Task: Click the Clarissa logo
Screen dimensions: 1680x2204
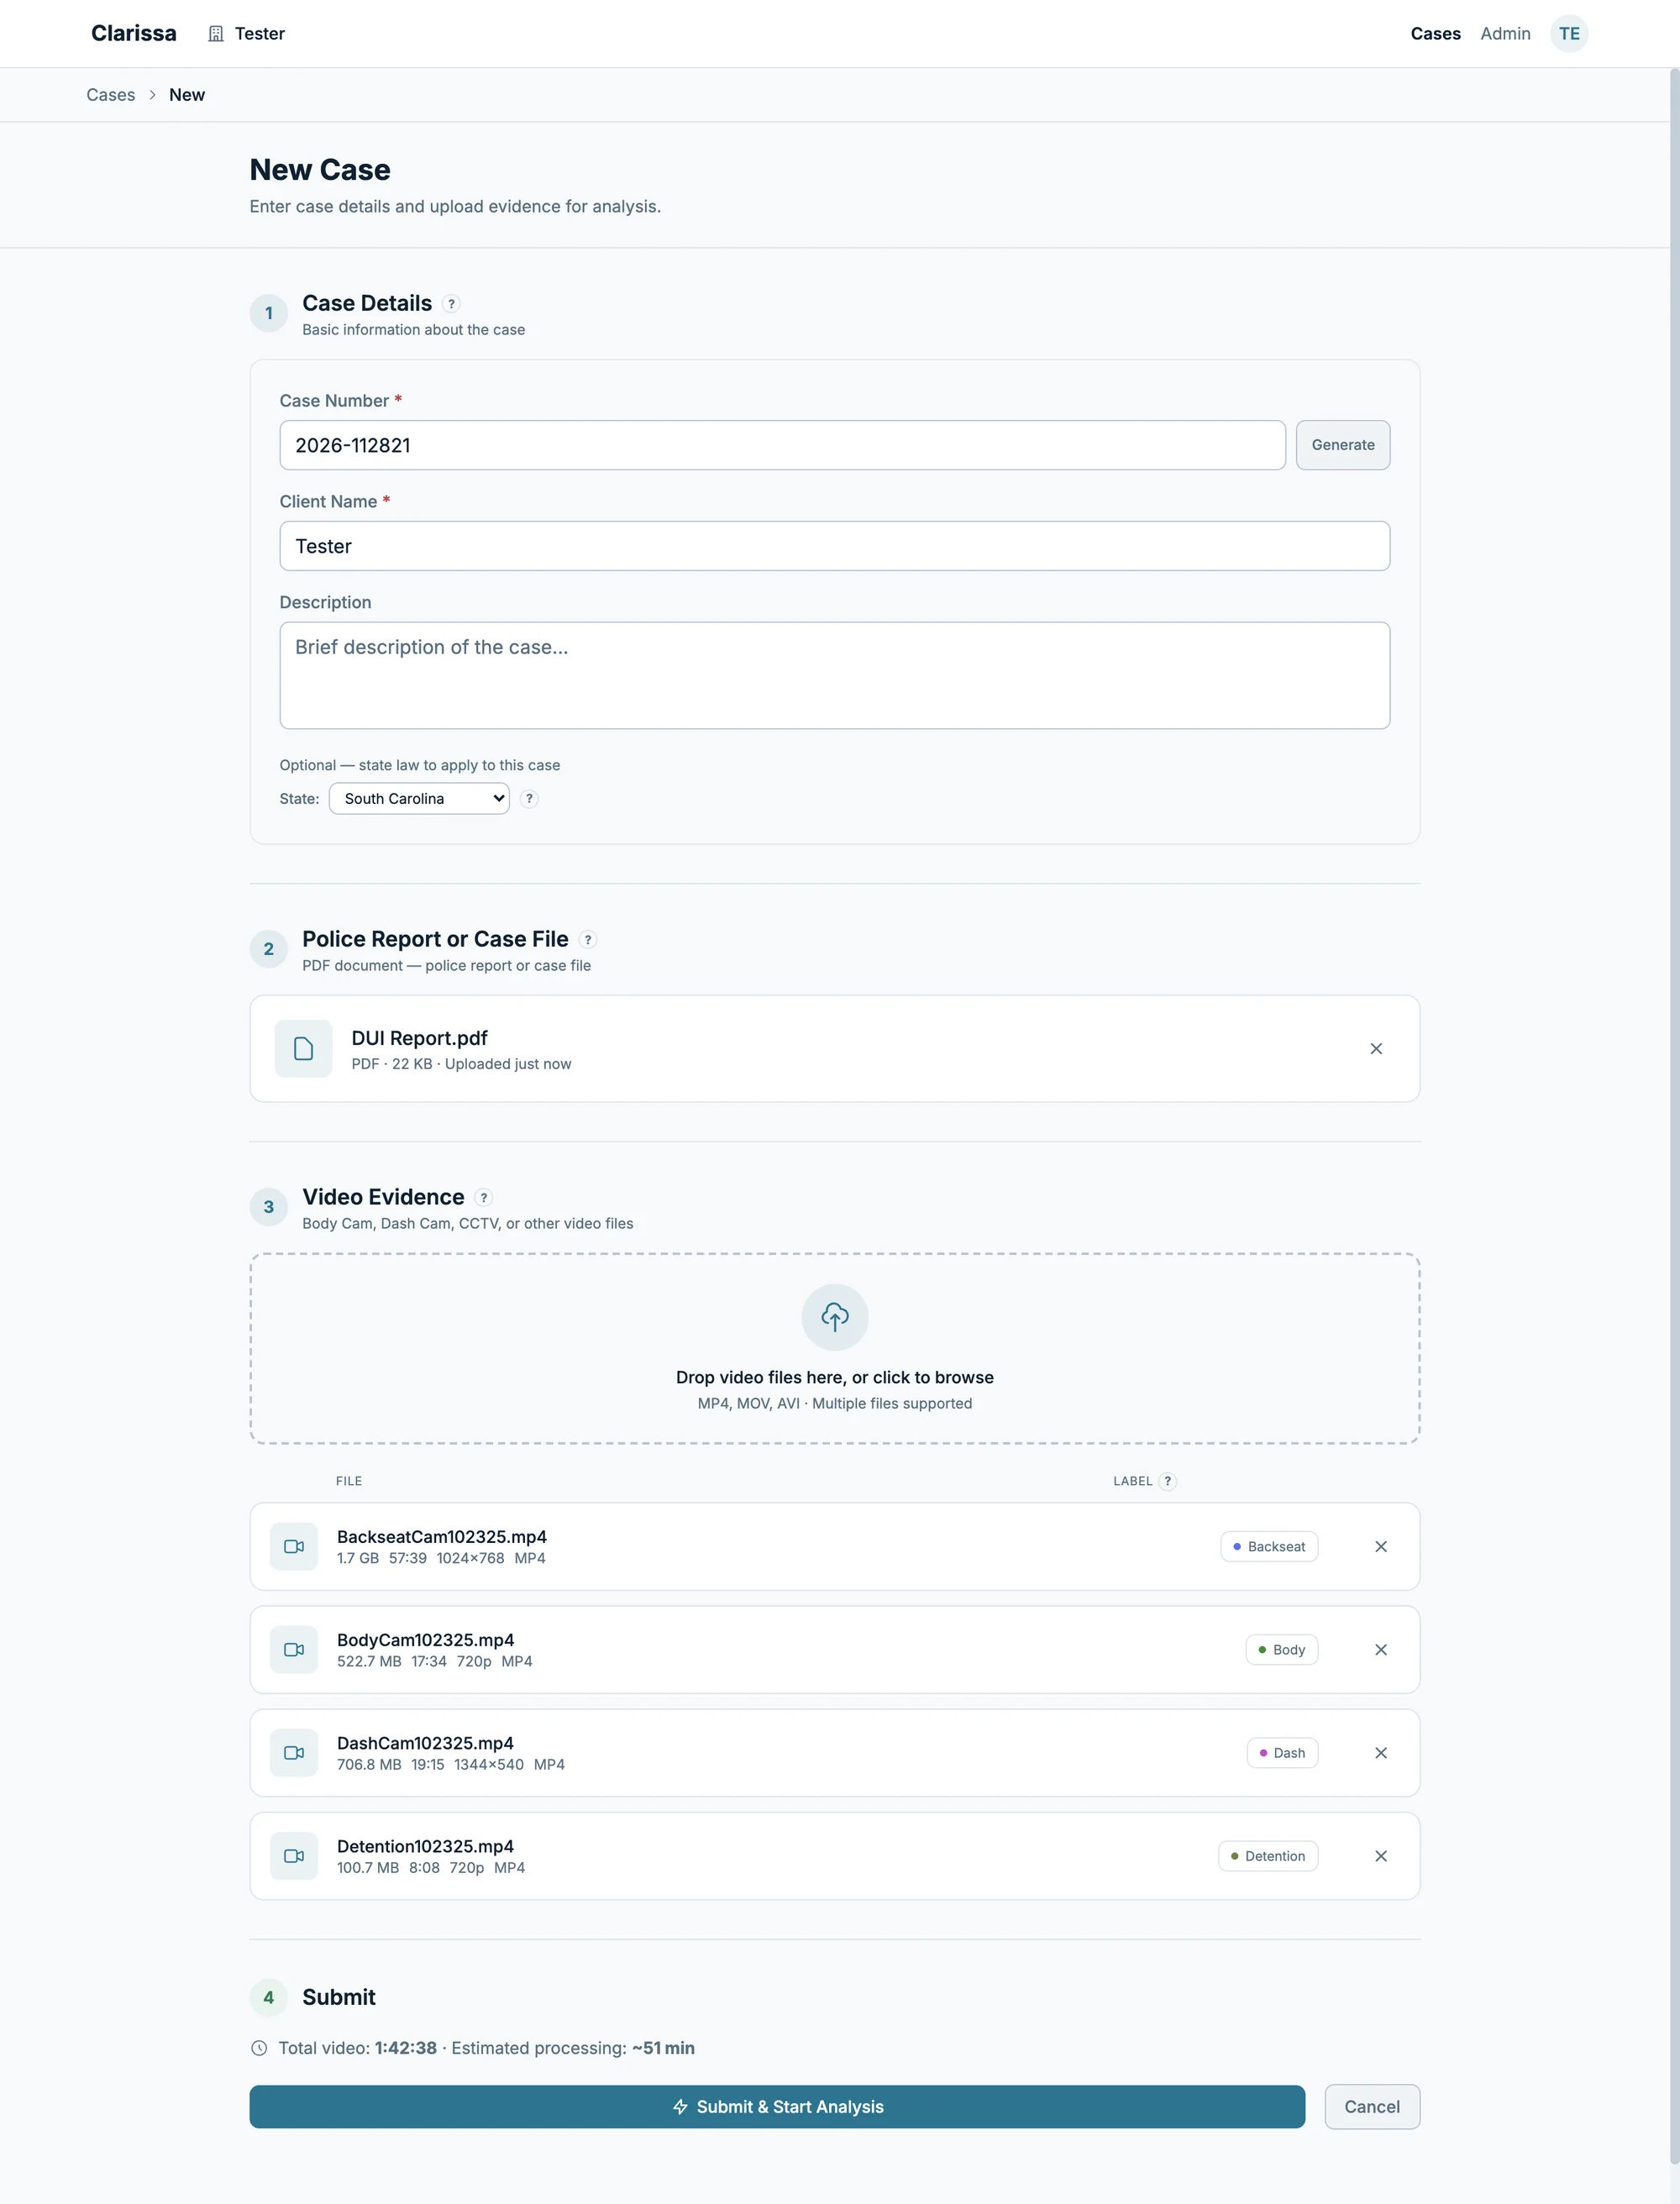Action: (x=134, y=34)
